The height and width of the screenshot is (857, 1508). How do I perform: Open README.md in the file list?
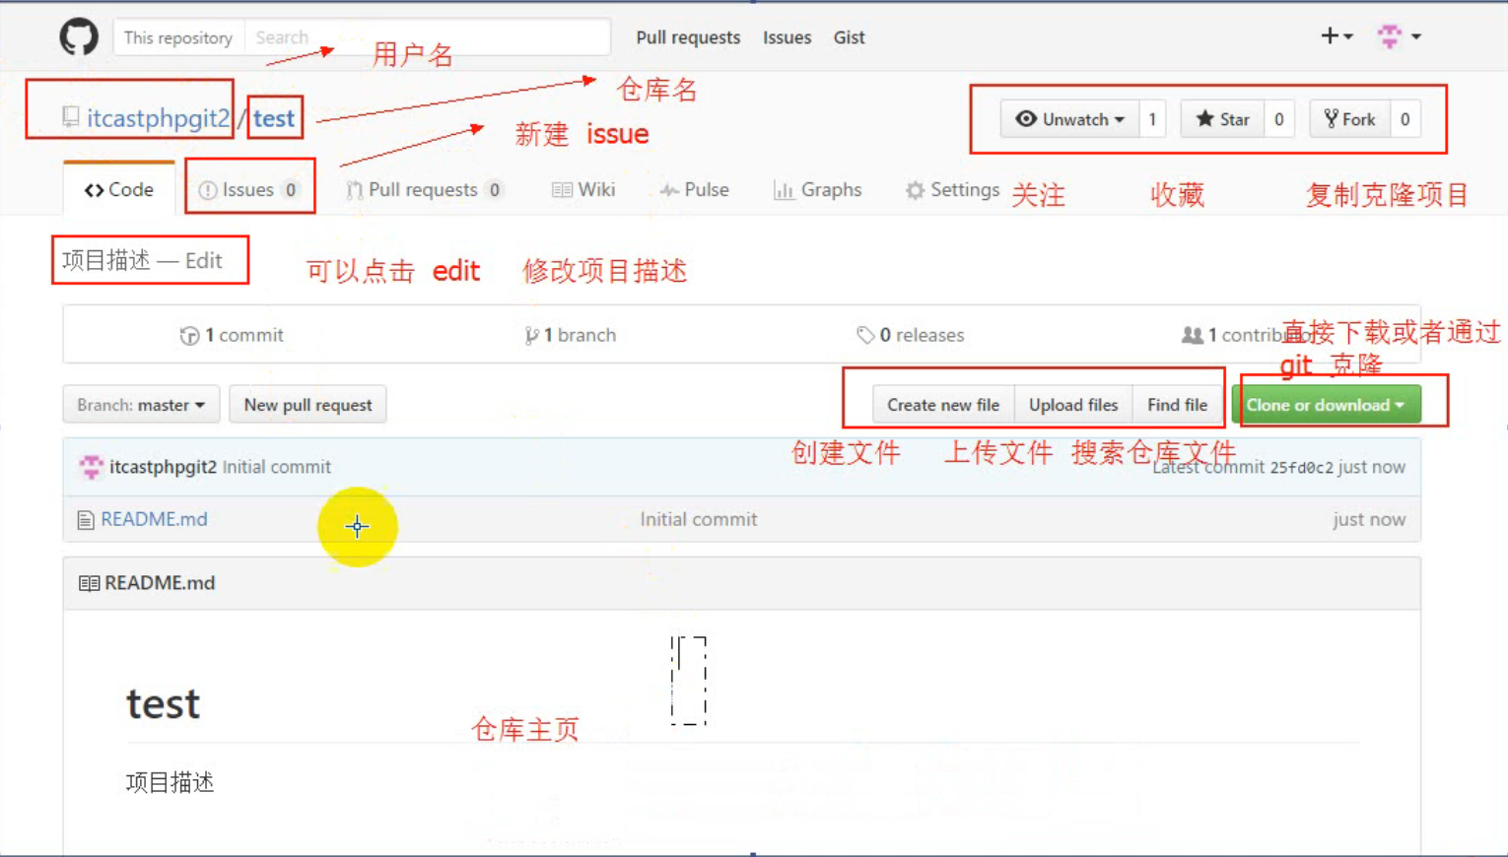tap(154, 519)
